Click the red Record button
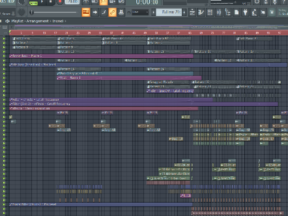Image resolution: width=288 pixels, height=216 pixels. pos(60,2)
